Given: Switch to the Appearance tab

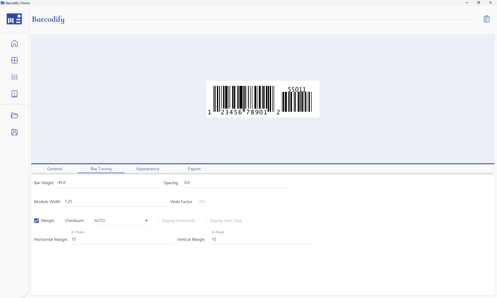Looking at the screenshot, I should click(x=147, y=169).
